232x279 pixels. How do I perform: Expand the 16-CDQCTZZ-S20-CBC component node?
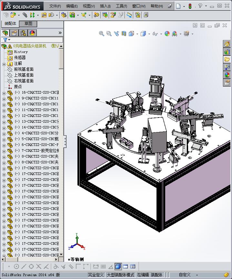(x=4, y=93)
